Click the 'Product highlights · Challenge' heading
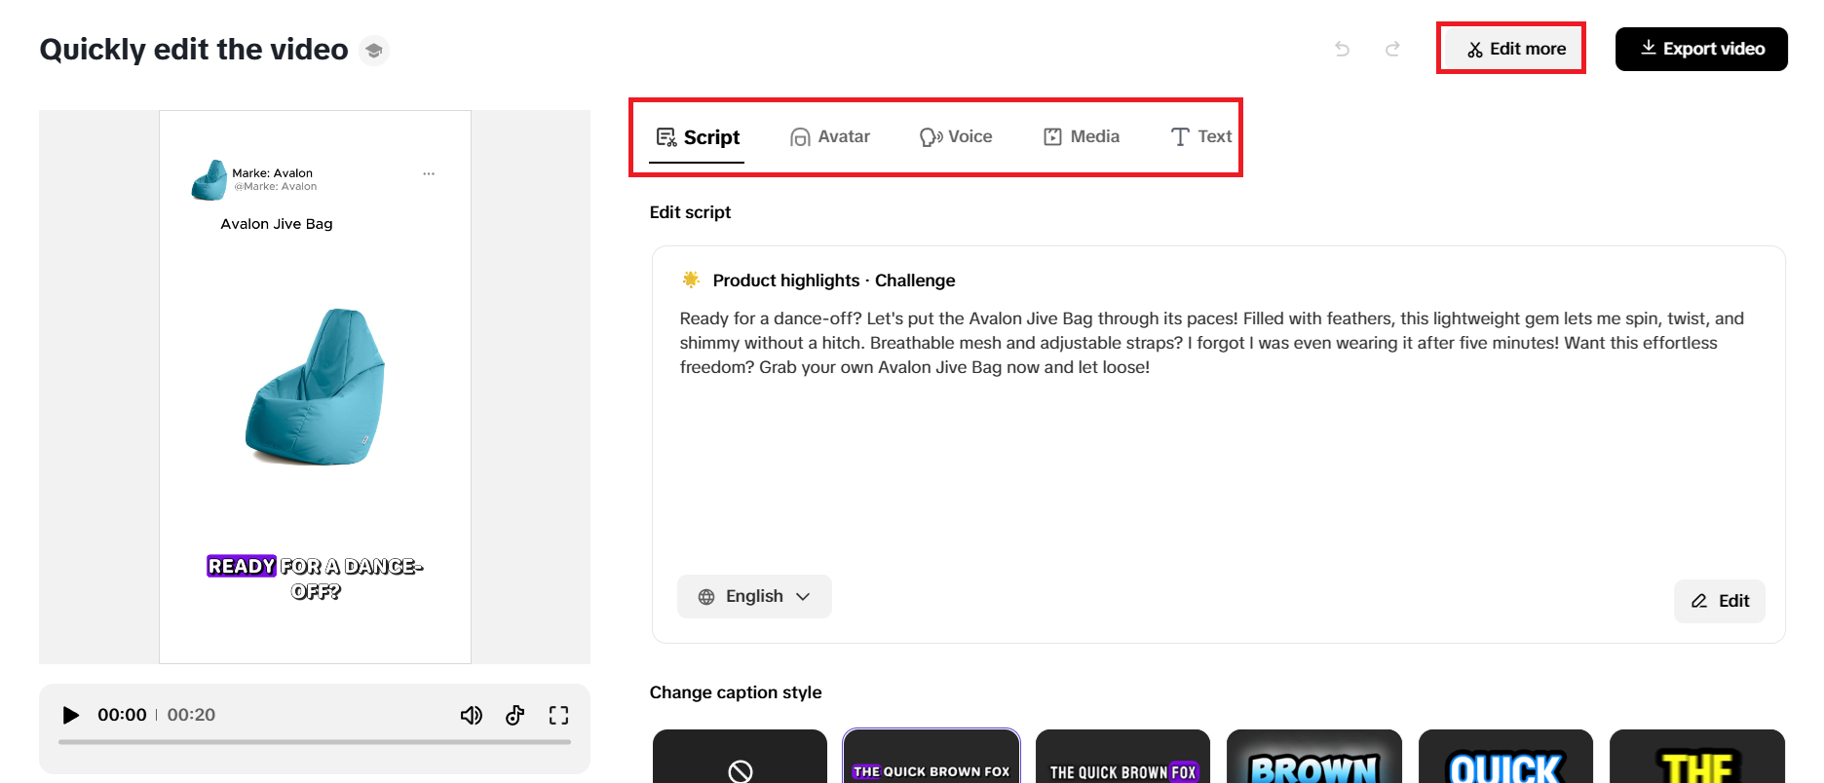Viewport: 1824px width, 783px height. point(834,280)
